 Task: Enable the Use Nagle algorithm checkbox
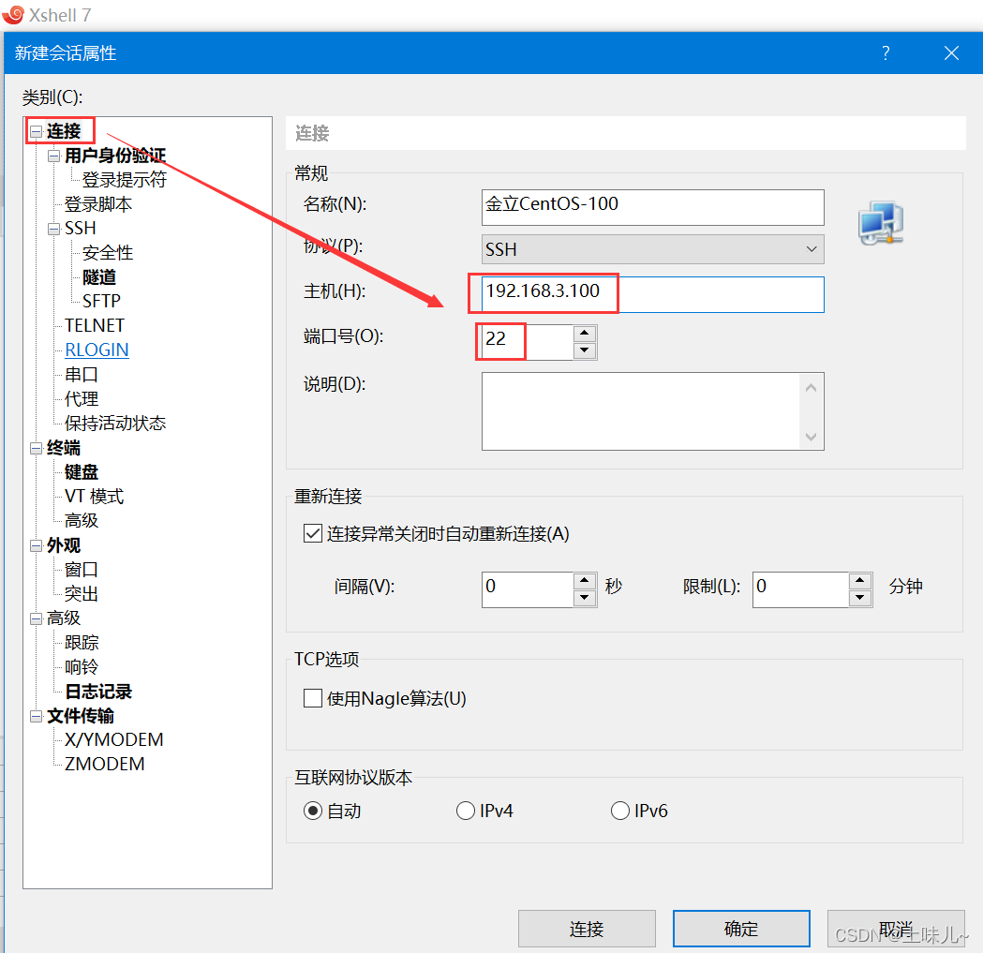point(313,698)
